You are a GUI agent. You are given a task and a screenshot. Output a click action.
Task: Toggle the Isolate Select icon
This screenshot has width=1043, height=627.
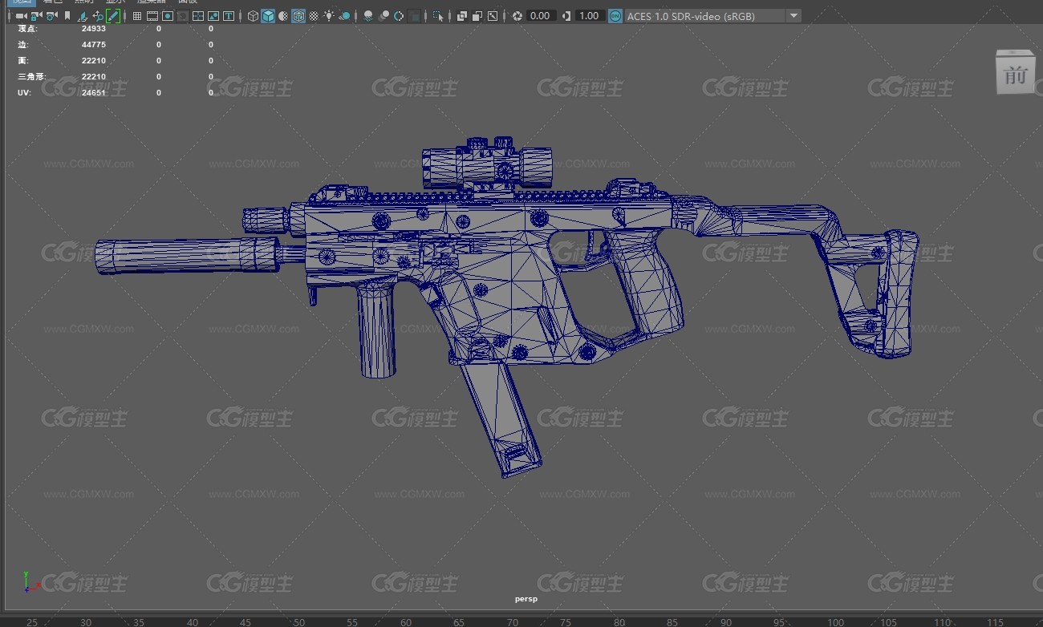click(x=438, y=16)
